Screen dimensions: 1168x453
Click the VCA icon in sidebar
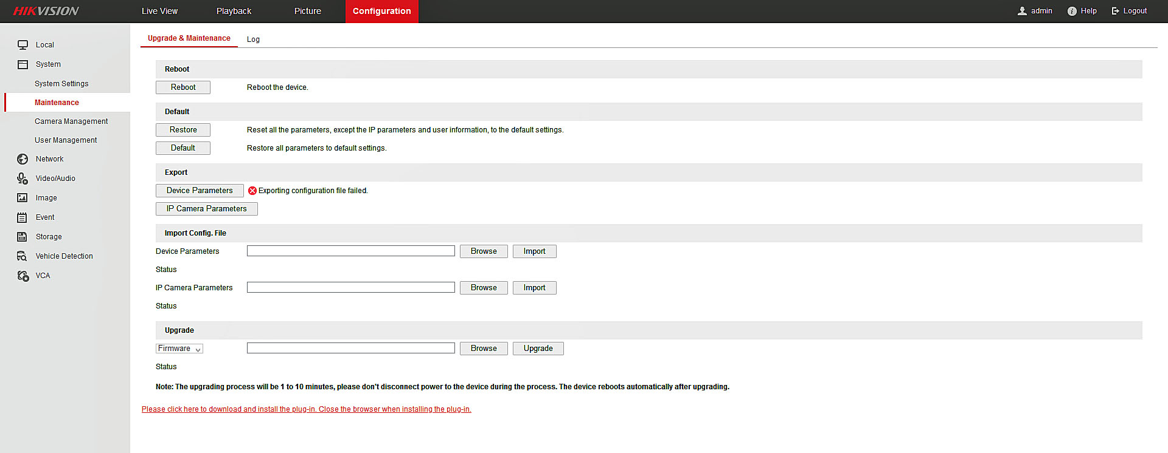pos(23,276)
